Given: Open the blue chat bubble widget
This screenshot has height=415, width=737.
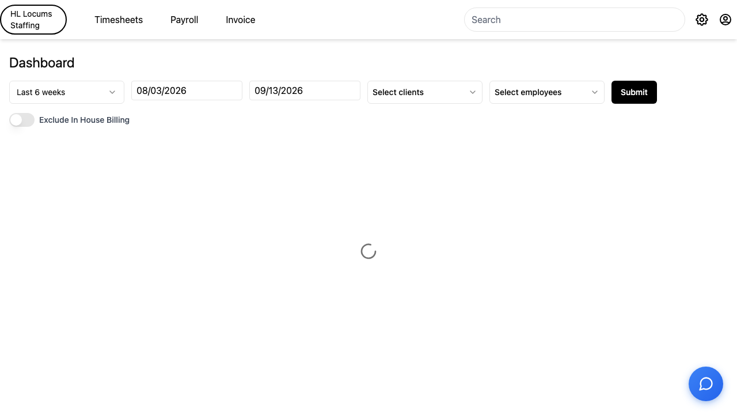Looking at the screenshot, I should tap(706, 384).
